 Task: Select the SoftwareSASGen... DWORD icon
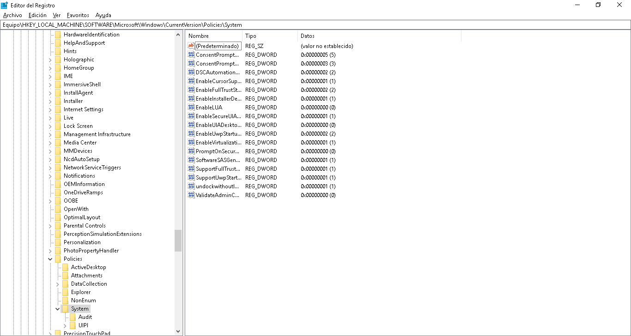point(191,160)
